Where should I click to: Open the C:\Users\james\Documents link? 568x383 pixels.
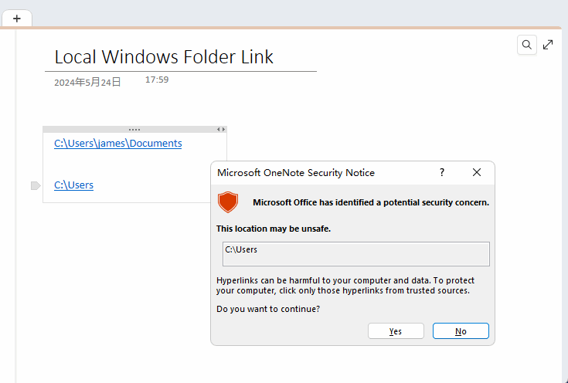tap(117, 144)
